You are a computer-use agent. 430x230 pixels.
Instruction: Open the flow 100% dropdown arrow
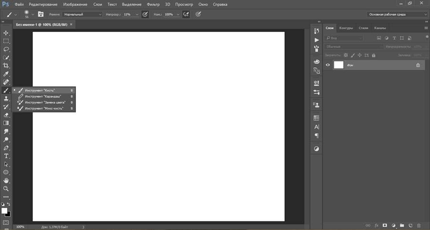point(178,14)
